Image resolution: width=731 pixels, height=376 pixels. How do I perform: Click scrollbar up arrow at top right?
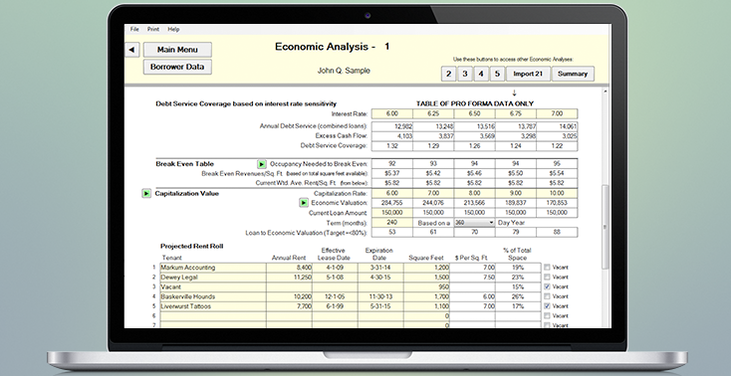[x=606, y=92]
